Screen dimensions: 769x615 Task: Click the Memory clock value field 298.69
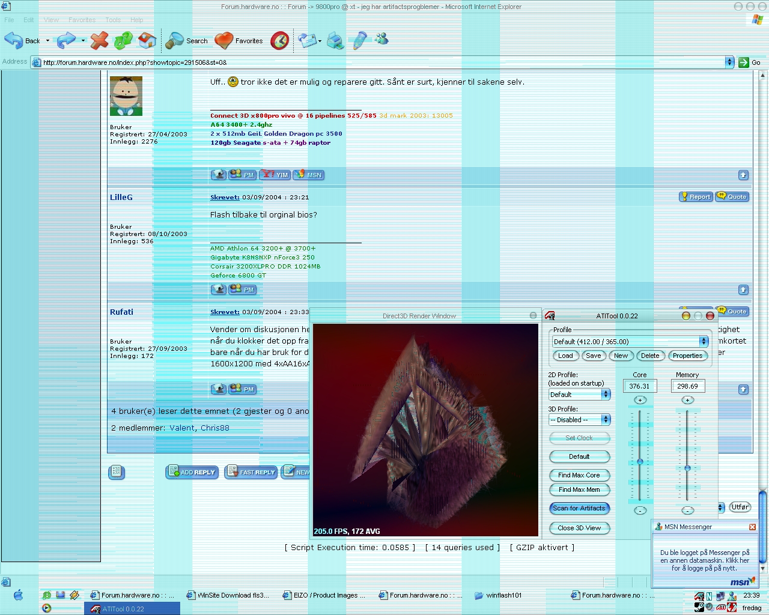click(687, 386)
